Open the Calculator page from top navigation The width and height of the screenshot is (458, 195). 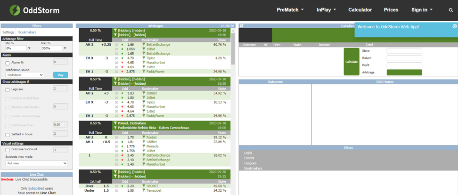pyautogui.click(x=360, y=10)
